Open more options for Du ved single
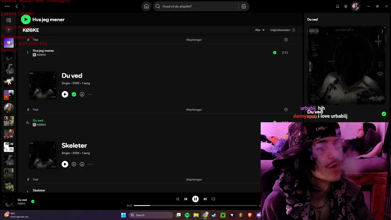The image size is (391, 220). click(x=90, y=94)
